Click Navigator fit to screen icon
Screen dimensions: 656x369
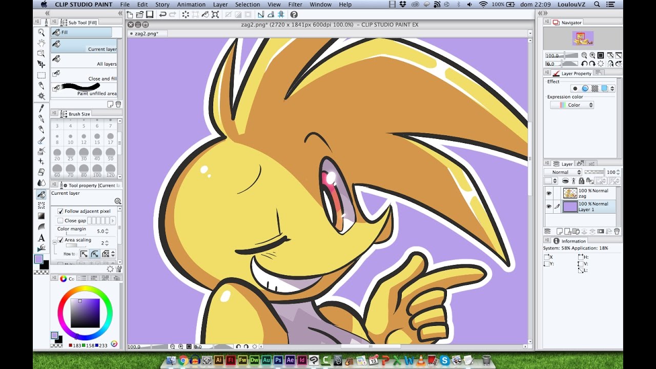(x=601, y=55)
